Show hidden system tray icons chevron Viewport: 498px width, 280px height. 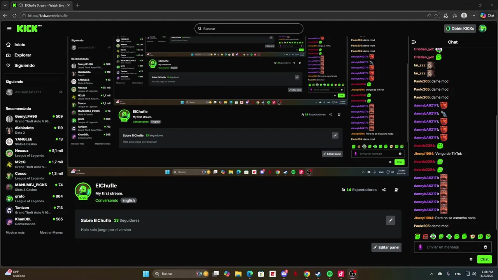431,274
